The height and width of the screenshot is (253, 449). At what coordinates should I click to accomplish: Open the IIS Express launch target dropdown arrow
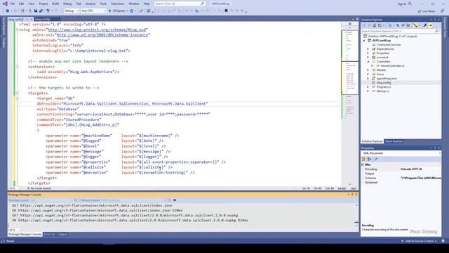127,11
